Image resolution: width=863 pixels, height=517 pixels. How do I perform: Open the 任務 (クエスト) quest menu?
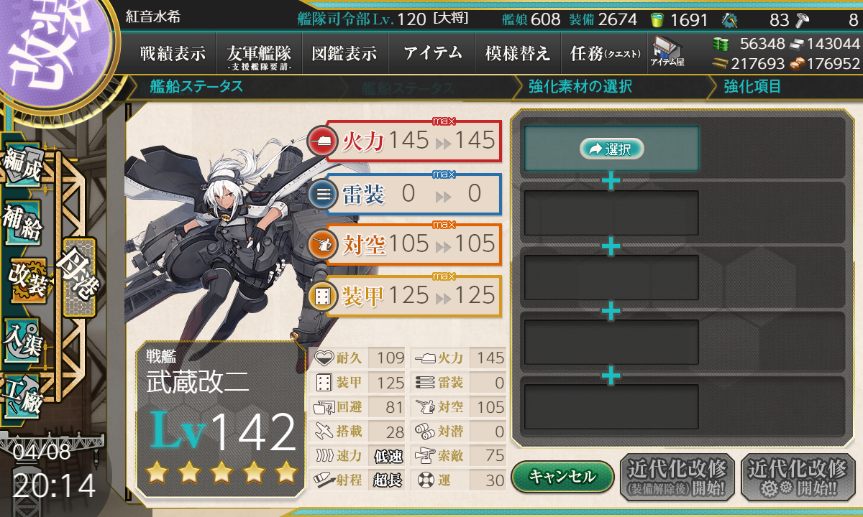click(604, 53)
